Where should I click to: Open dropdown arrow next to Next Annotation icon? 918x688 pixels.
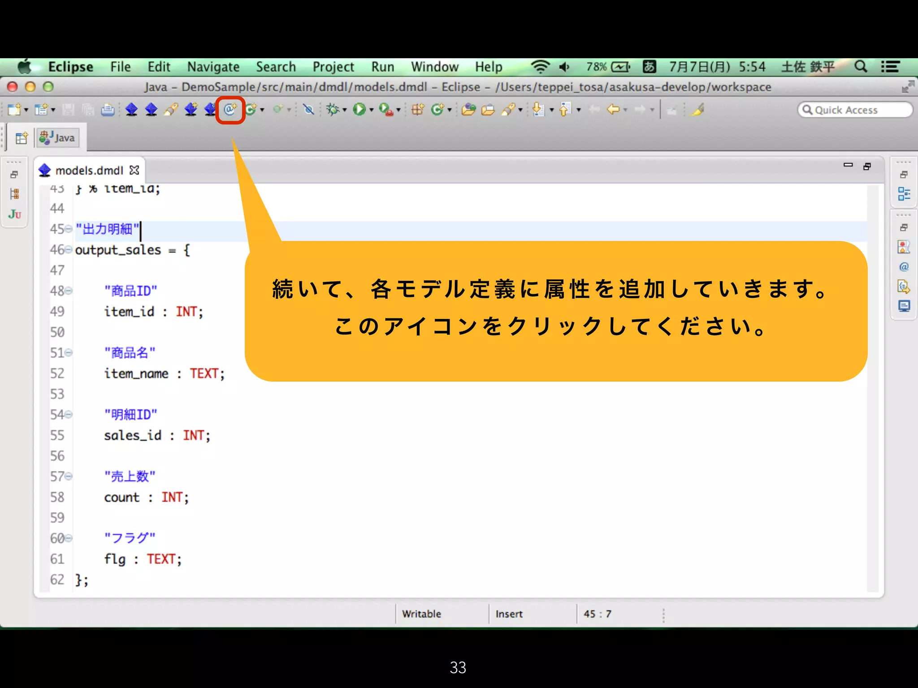[552, 110]
